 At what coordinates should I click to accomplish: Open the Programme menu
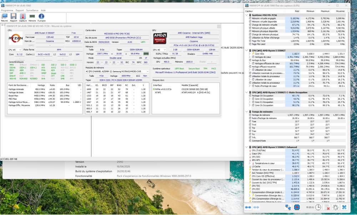pyautogui.click(x=7, y=10)
